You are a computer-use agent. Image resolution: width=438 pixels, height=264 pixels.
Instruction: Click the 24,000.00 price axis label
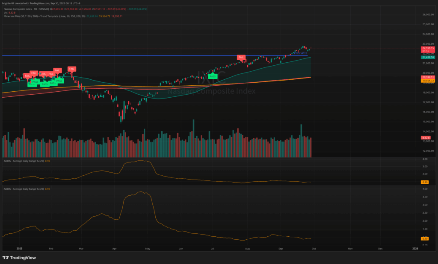[428, 34]
